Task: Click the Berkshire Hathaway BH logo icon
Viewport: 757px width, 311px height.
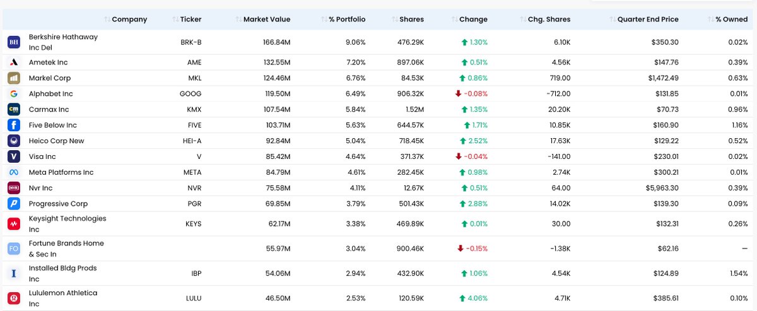Action: 14,42
